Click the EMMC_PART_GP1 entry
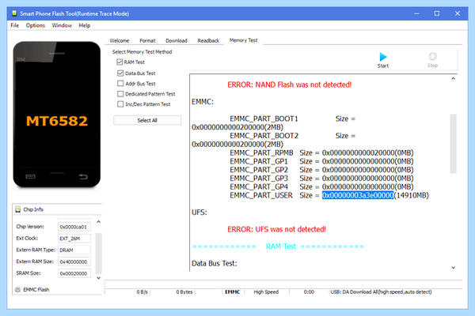 pos(259,161)
